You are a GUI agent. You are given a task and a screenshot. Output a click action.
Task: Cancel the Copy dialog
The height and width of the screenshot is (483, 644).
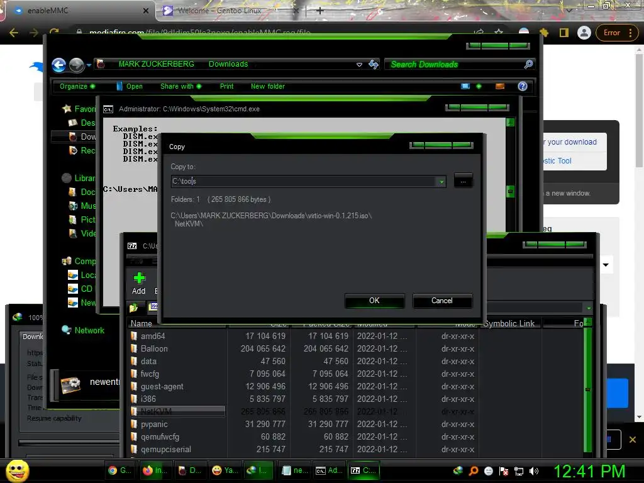tap(442, 301)
